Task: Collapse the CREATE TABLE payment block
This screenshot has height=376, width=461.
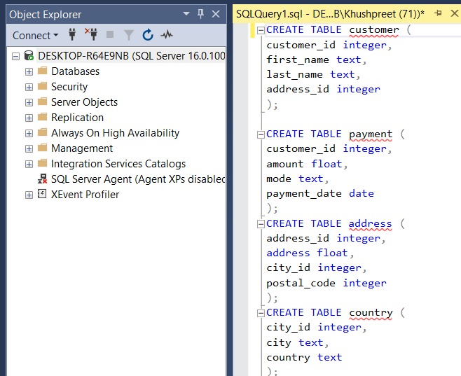Action: click(x=261, y=135)
